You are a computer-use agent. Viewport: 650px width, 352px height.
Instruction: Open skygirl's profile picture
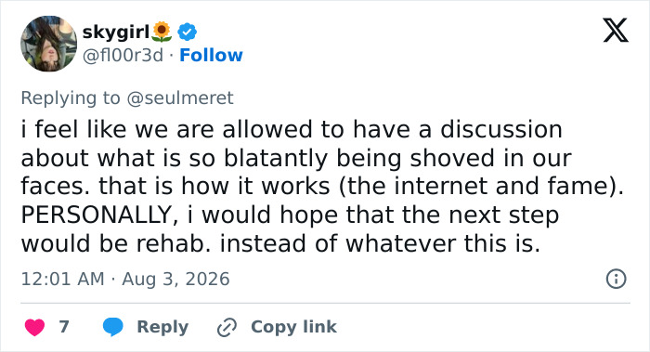coord(49,44)
